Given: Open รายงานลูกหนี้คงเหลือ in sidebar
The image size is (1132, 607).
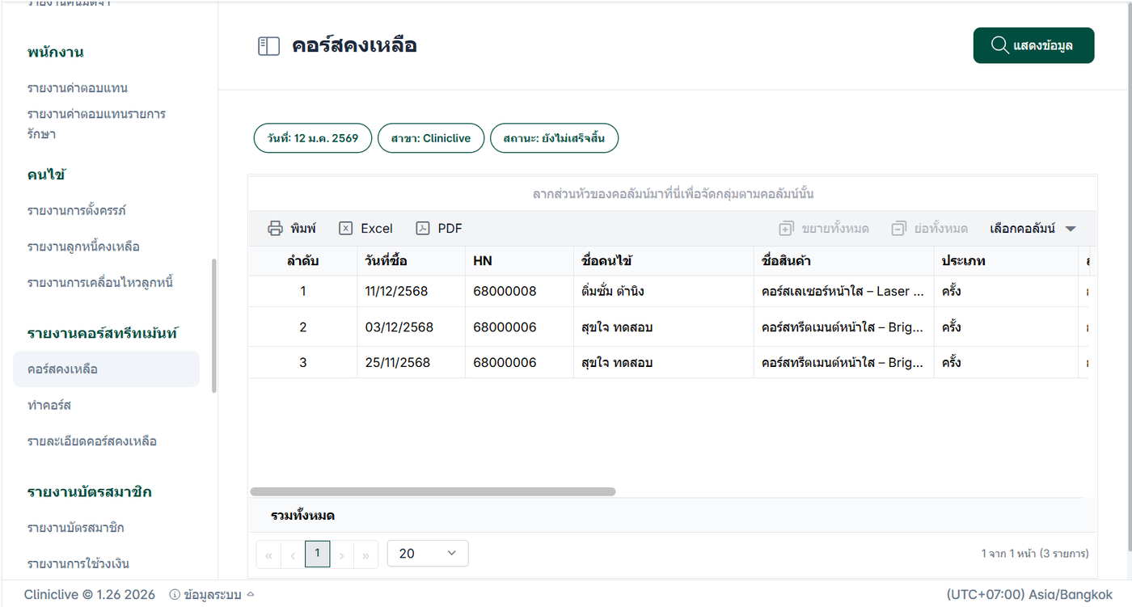Looking at the screenshot, I should point(83,246).
